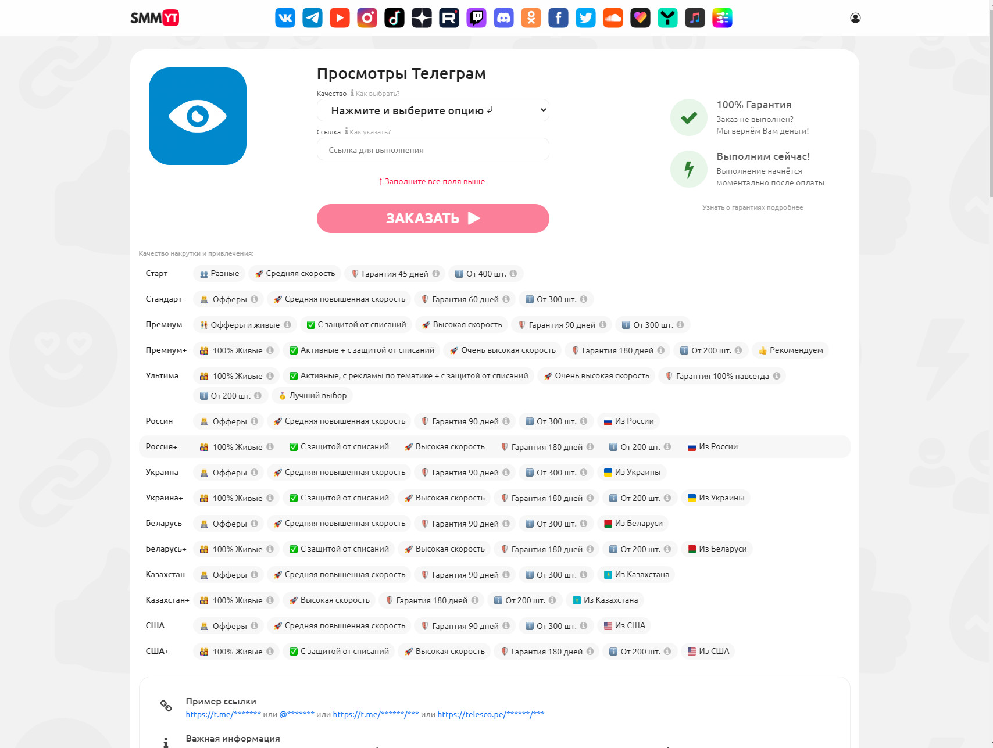The width and height of the screenshot is (993, 748).
Task: Open the Telegram services icon
Action: pyautogui.click(x=312, y=18)
